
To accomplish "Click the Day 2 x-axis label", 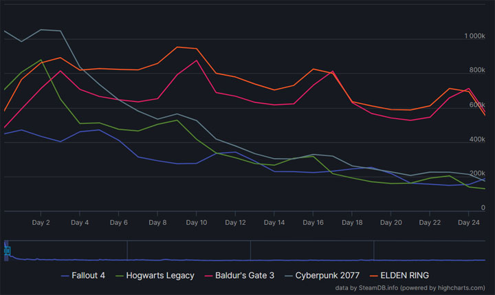I will point(41,223).
